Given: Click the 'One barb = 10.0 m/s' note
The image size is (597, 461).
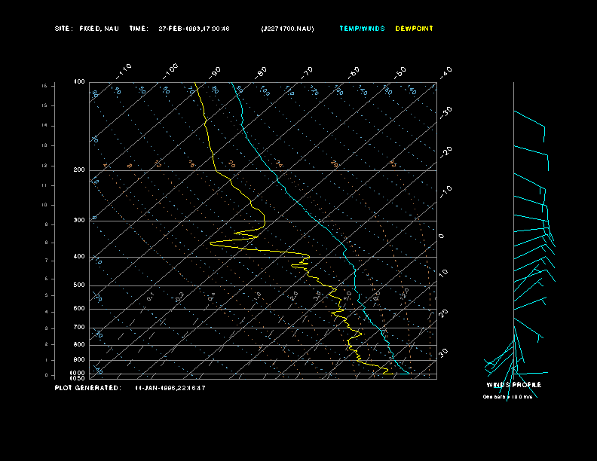Looking at the screenshot, I should coord(507,396).
